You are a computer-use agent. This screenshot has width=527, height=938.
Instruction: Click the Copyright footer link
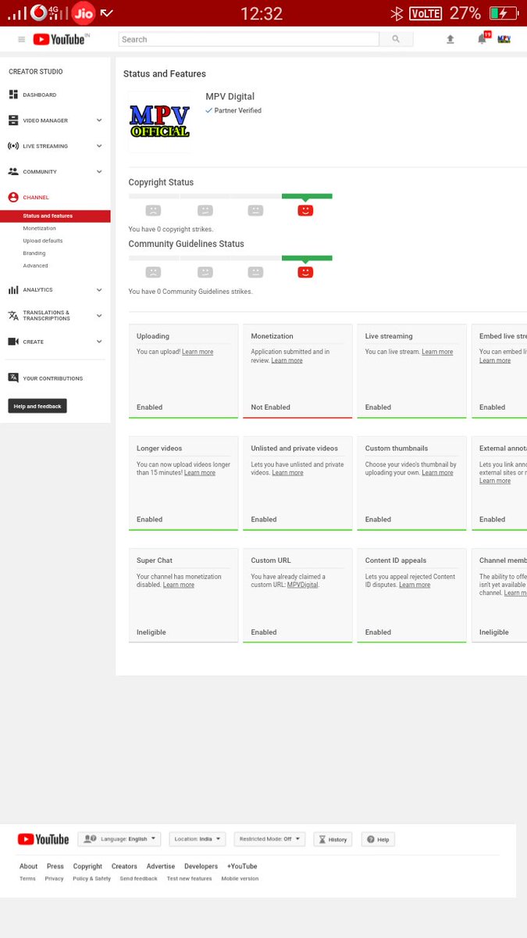[87, 866]
